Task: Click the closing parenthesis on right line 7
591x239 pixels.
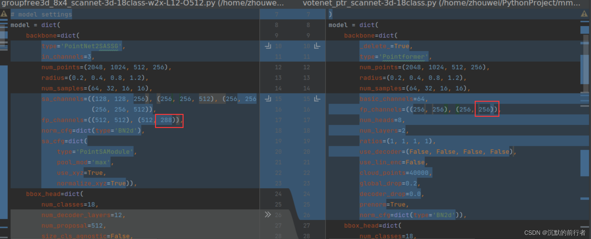Action: click(331, 14)
